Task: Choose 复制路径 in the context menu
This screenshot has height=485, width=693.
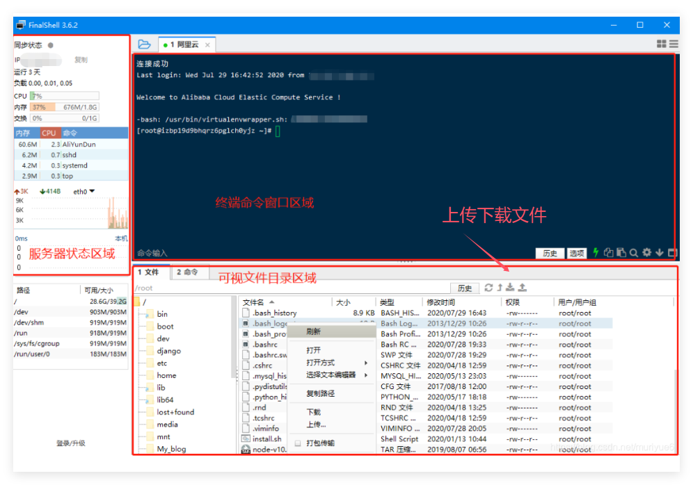Action: tap(321, 394)
